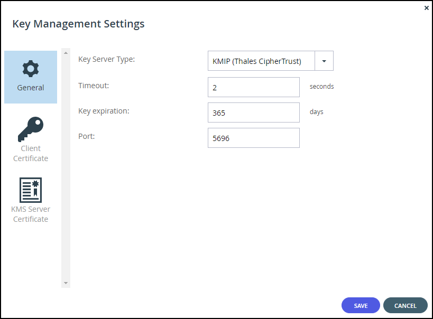Cancel the key management changes
This screenshot has height=319, width=433.
pos(406,305)
